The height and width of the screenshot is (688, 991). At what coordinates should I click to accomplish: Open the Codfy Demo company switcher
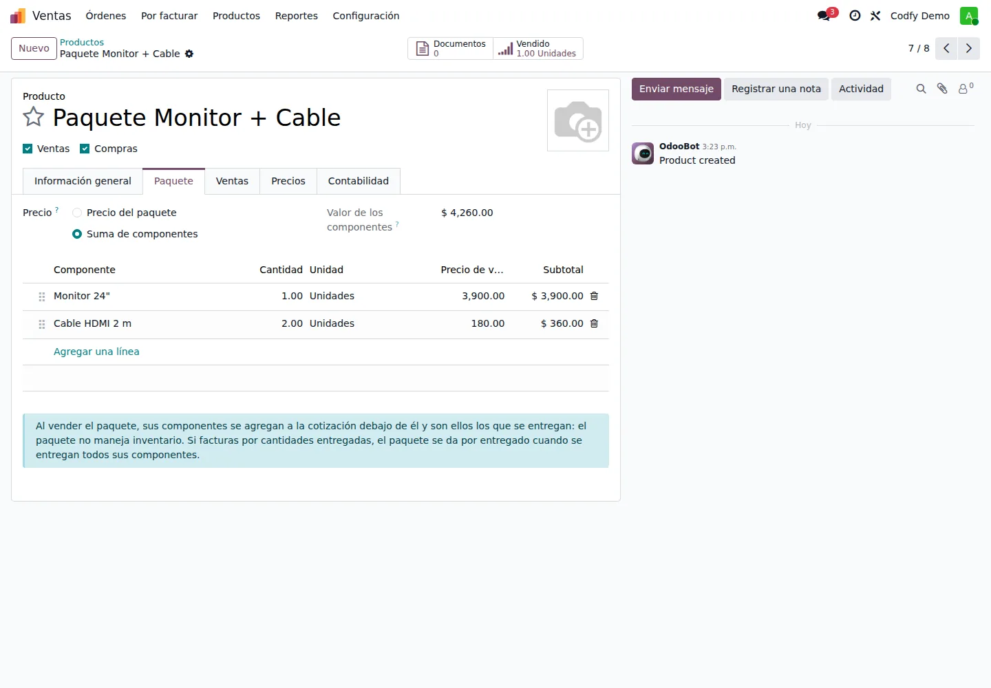pyautogui.click(x=920, y=16)
